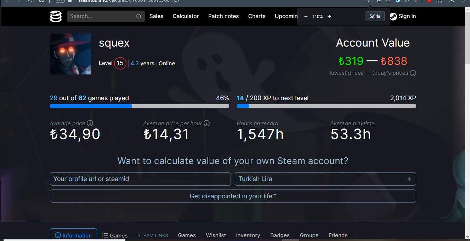
Task: Open the Charts page
Action: click(257, 16)
